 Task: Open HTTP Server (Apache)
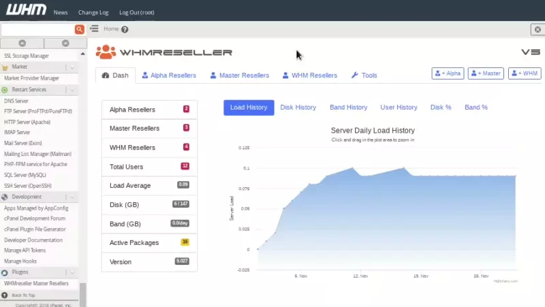[x=27, y=123]
